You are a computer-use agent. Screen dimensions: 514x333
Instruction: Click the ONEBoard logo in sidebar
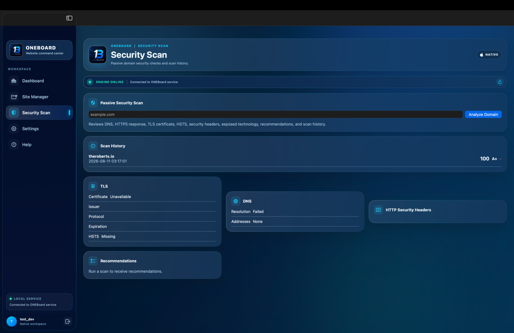click(x=16, y=50)
